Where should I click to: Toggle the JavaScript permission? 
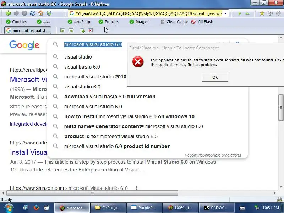[x=80, y=22]
